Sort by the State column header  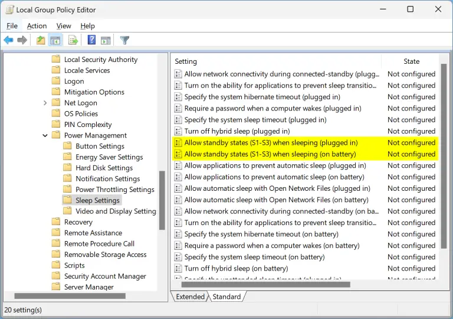pyautogui.click(x=411, y=61)
